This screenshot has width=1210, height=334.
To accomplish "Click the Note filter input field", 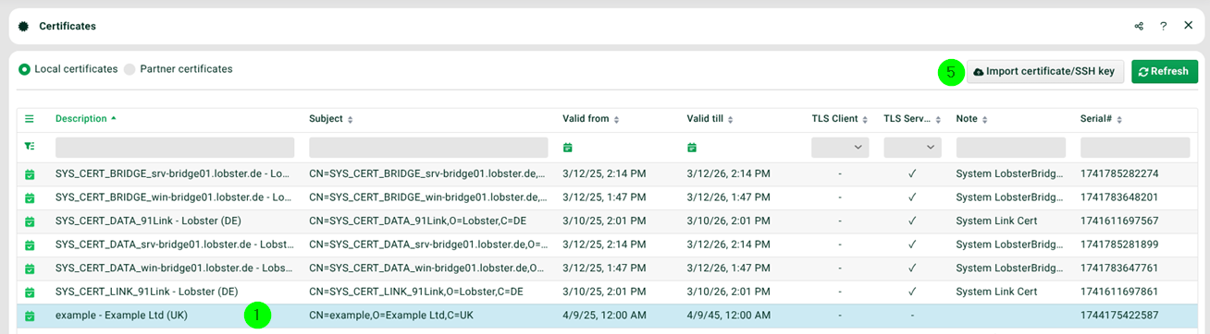I will pyautogui.click(x=1010, y=148).
